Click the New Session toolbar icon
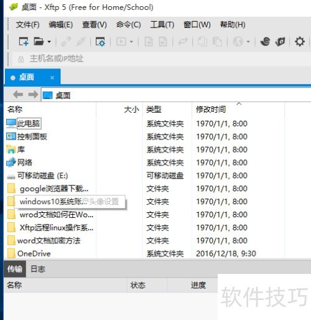 [x=24, y=42]
